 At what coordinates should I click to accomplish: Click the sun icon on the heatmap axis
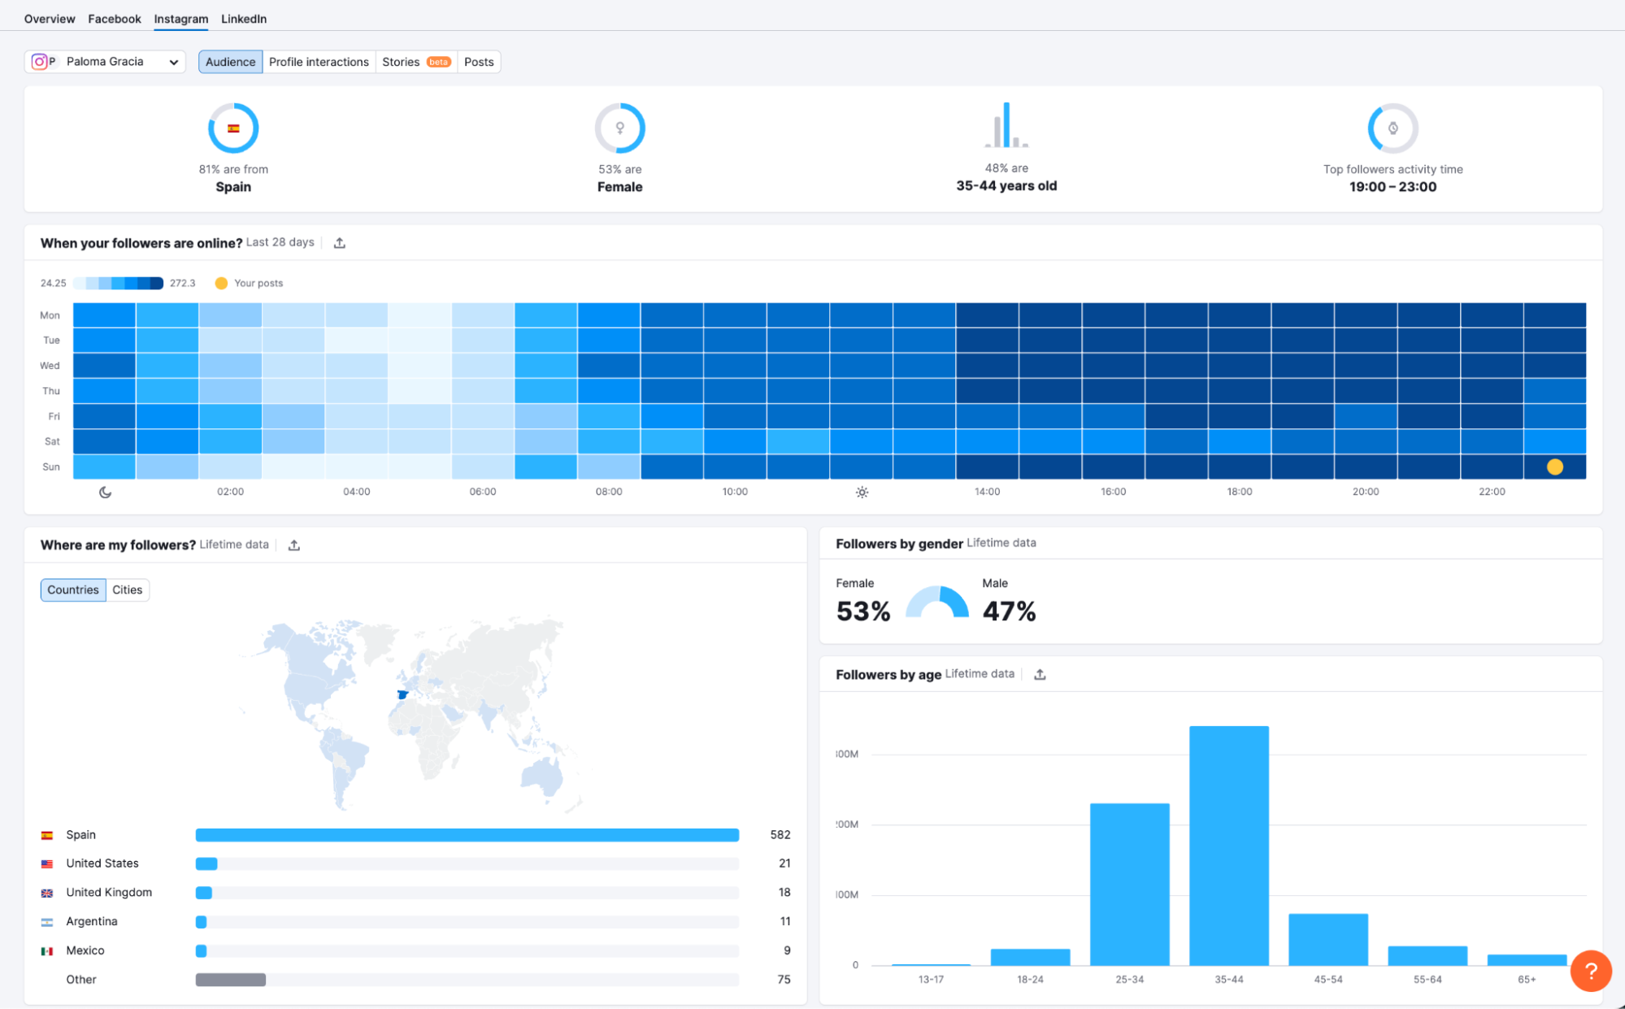[862, 492]
